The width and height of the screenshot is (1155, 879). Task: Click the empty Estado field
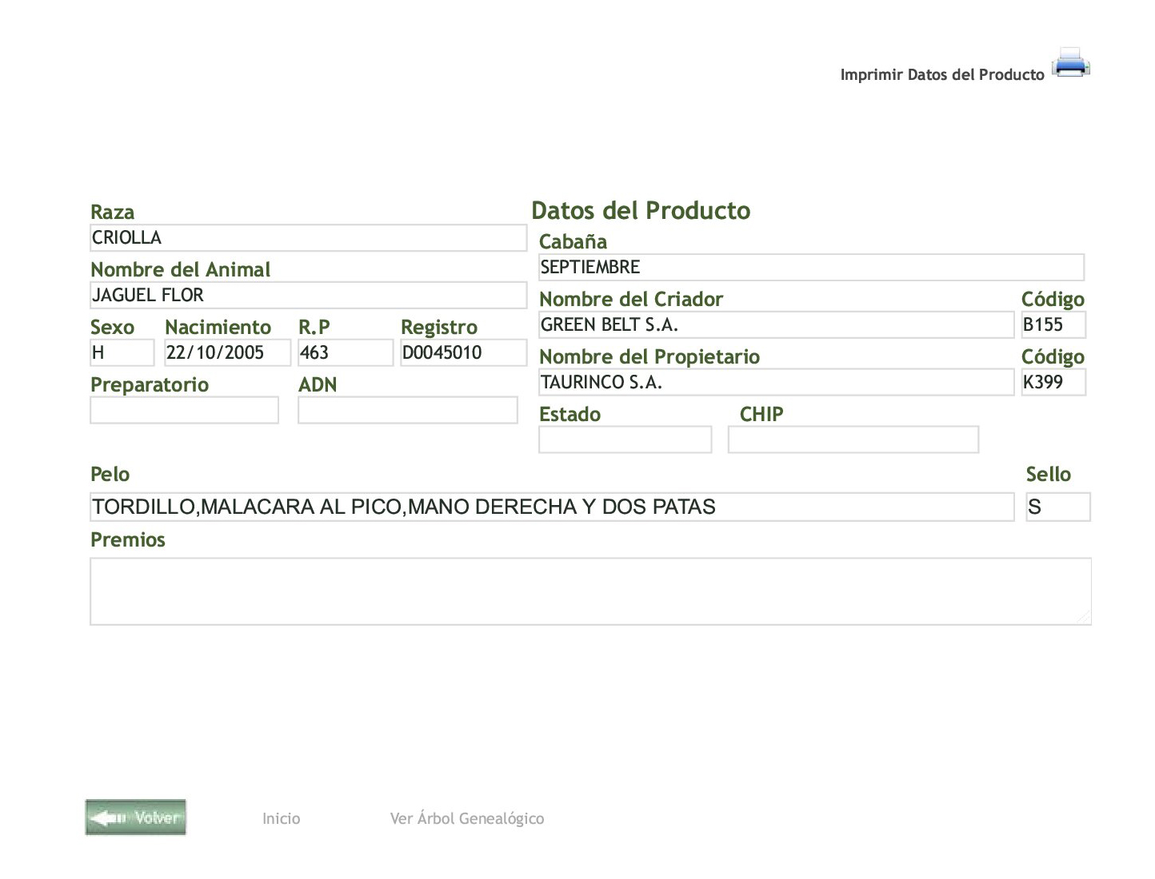[625, 440]
